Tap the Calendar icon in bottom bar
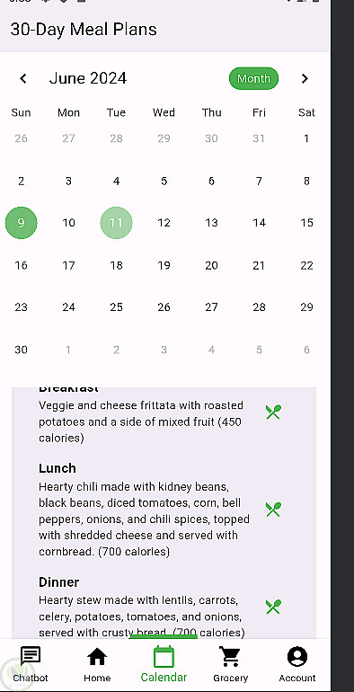 (164, 657)
